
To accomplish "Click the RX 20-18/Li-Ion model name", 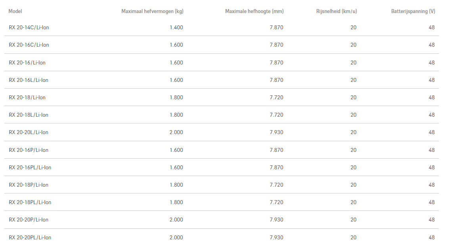I will click(27, 97).
